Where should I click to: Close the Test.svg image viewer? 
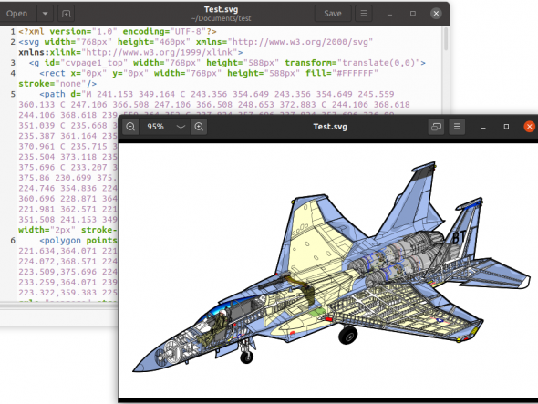530,127
